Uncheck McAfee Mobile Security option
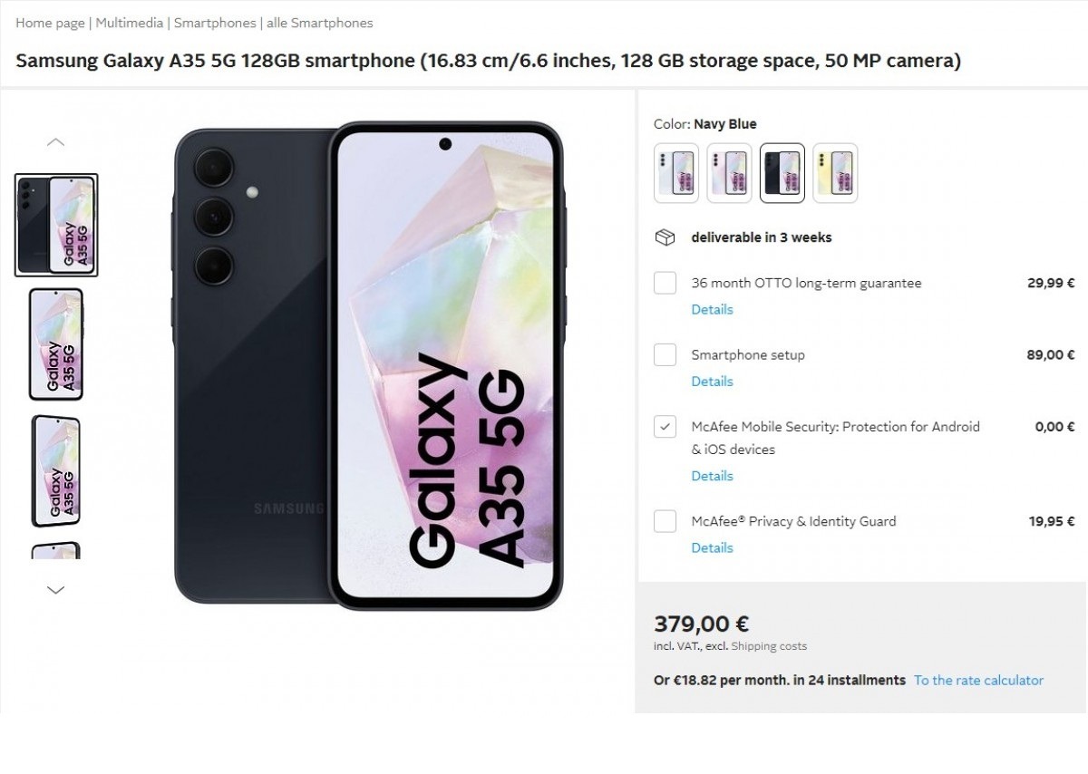Screen dimensions: 1088x774 665,426
